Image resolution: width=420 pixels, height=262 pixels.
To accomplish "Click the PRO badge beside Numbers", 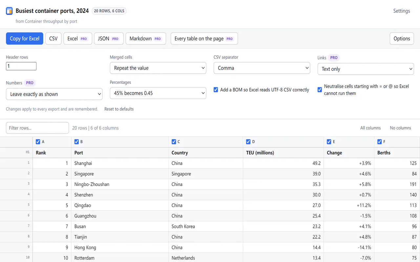I will 30,83.
